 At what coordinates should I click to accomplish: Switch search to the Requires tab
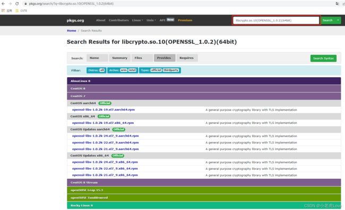tap(187, 58)
